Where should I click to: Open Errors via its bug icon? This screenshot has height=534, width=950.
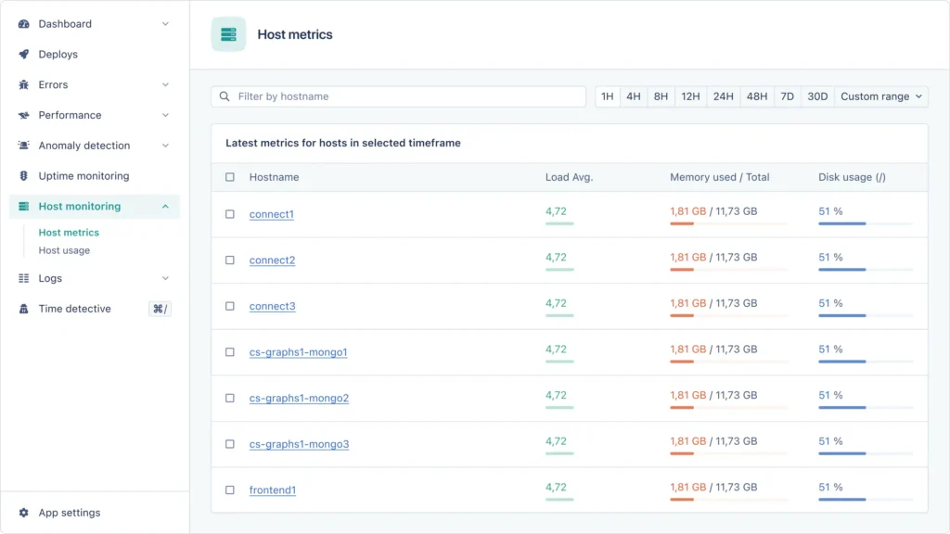coord(23,84)
